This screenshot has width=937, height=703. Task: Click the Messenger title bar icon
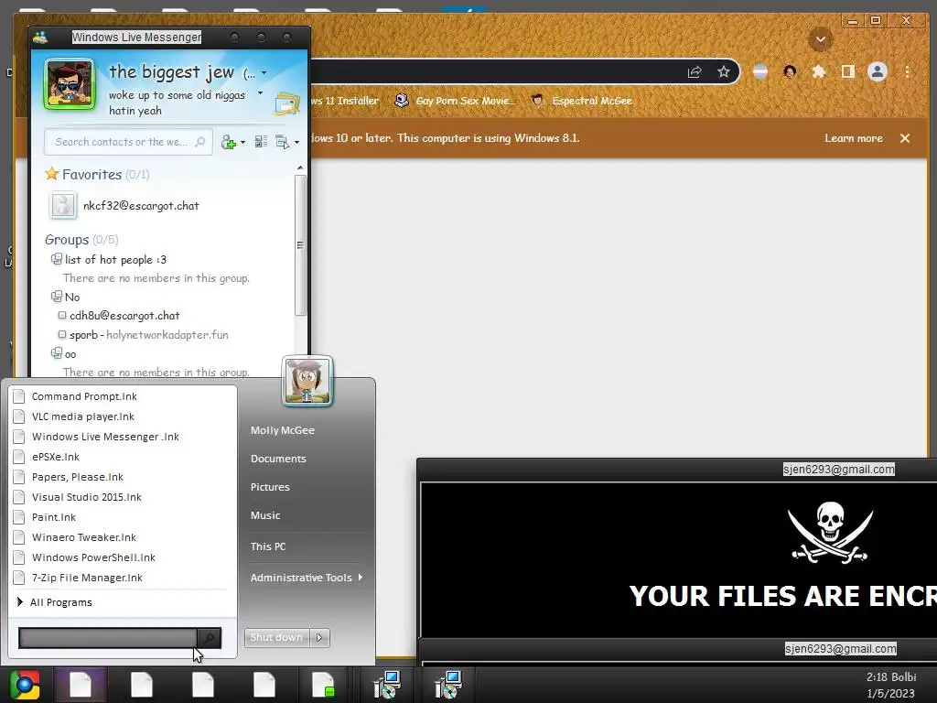40,38
